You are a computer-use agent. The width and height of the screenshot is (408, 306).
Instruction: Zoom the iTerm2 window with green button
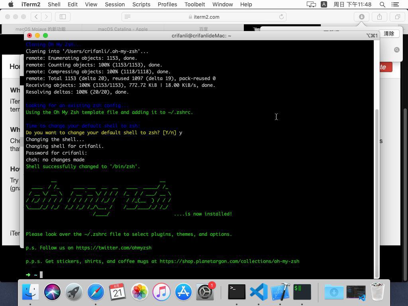click(45, 35)
